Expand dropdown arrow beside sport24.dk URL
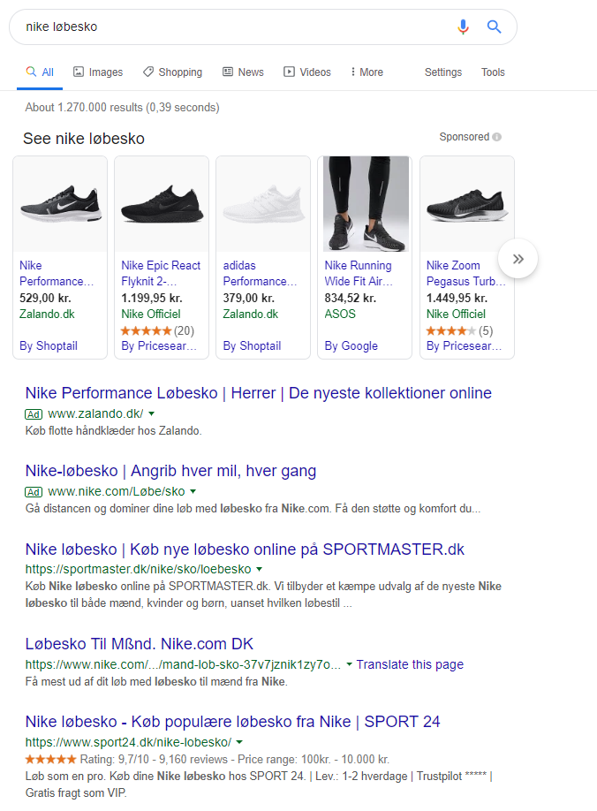597x811 pixels. tap(239, 742)
